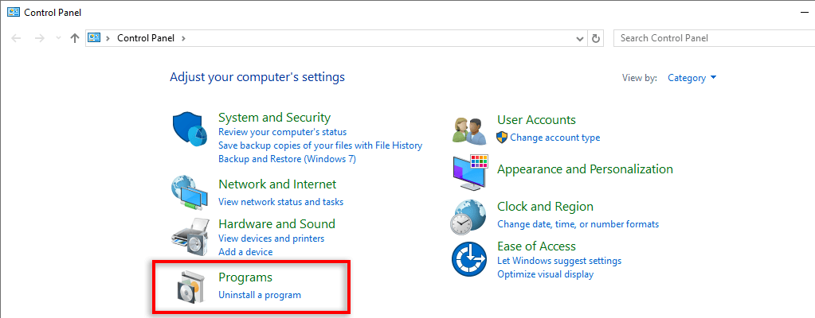The height and width of the screenshot is (318, 815).
Task: Open Backup and Restore (Windows 7)
Action: coord(287,159)
